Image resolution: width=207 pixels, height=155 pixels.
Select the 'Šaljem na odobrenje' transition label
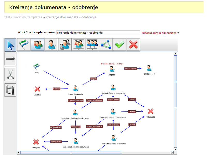76,100
